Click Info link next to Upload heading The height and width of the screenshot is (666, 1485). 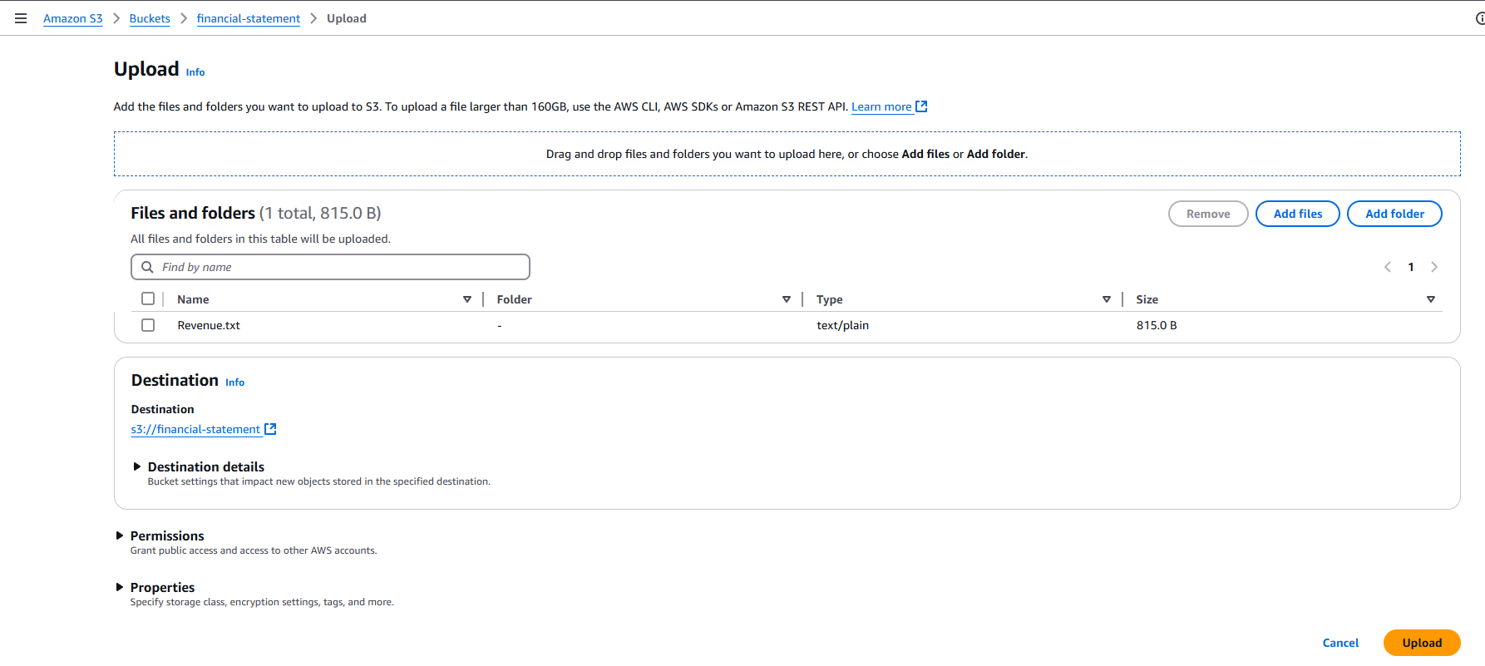tap(195, 72)
